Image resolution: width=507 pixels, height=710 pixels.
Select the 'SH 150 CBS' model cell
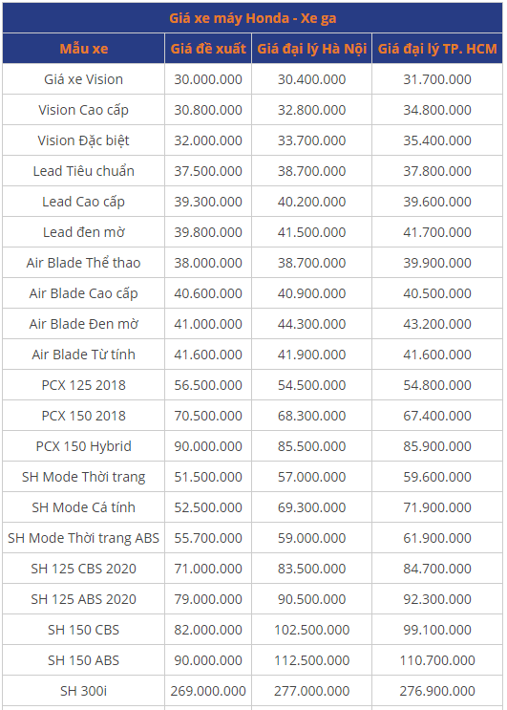click(84, 630)
